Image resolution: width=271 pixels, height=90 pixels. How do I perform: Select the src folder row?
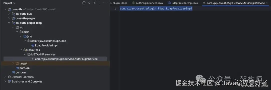pos(21,27)
